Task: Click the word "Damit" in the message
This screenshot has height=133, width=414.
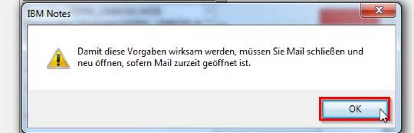Action: 87,52
